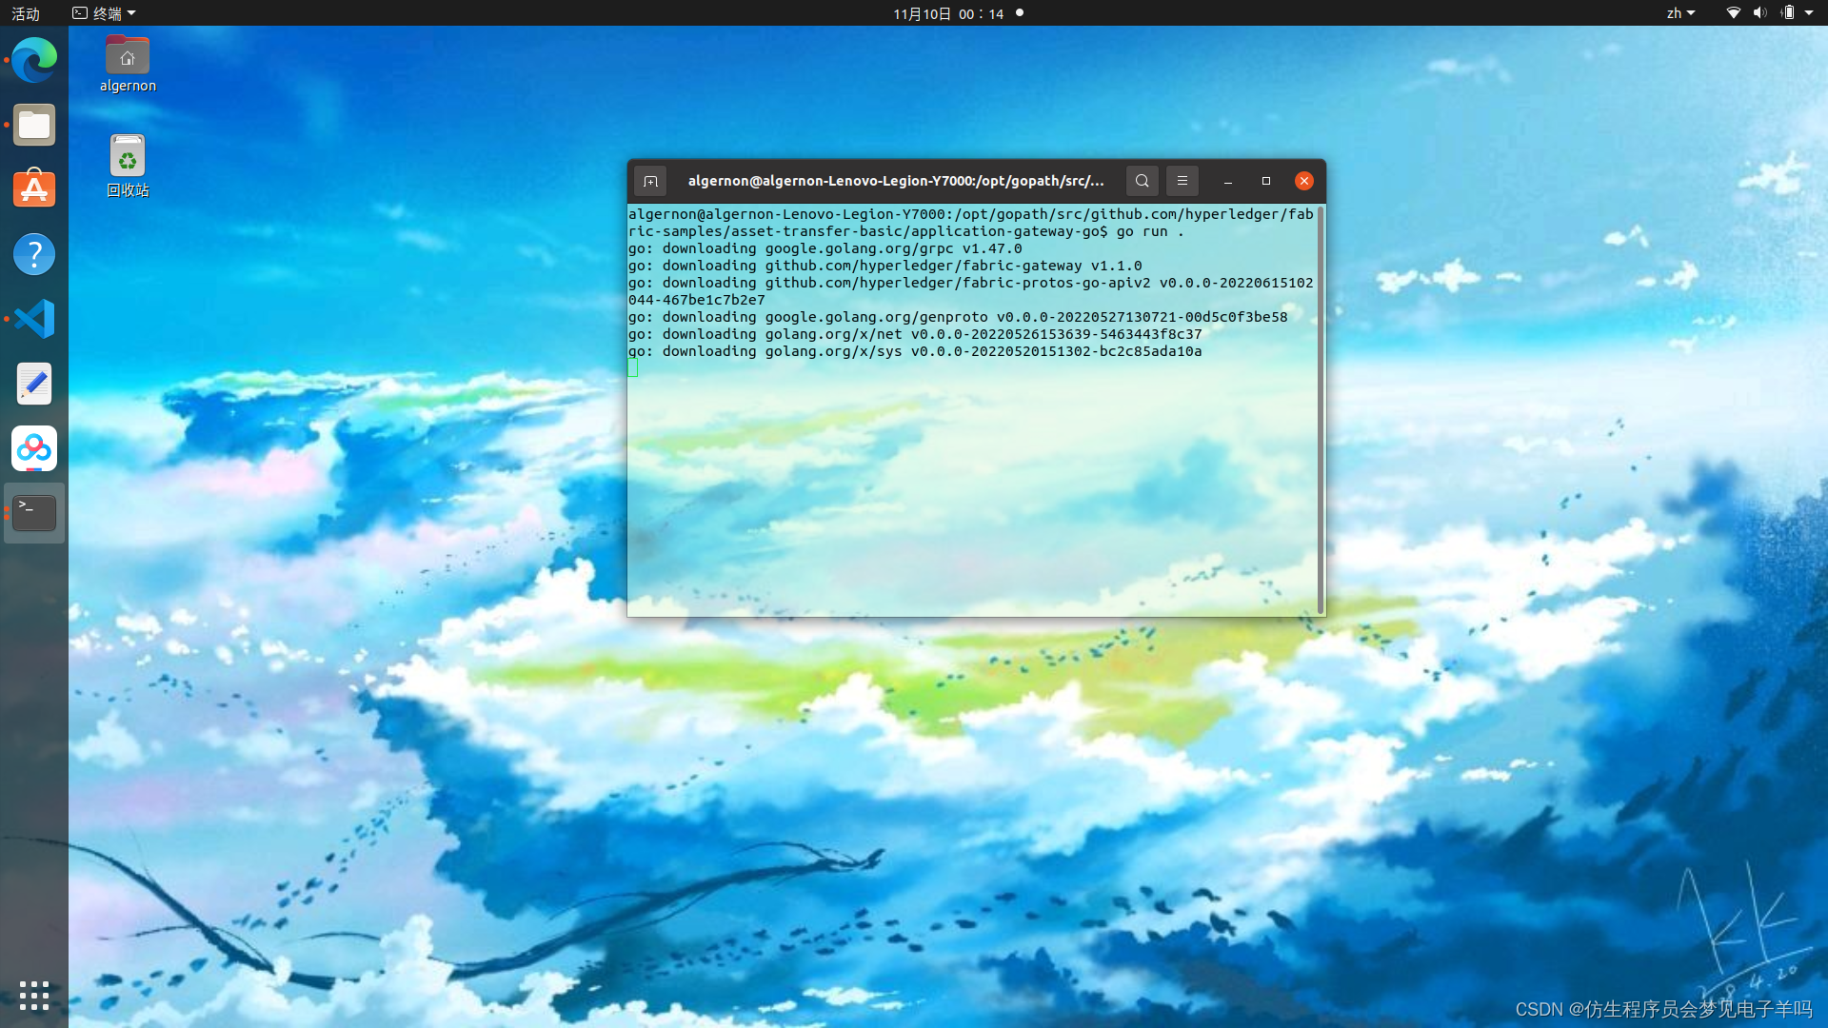Launch Visual Studio Code from the dock
Screen dimensions: 1828x1028
click(x=34, y=319)
